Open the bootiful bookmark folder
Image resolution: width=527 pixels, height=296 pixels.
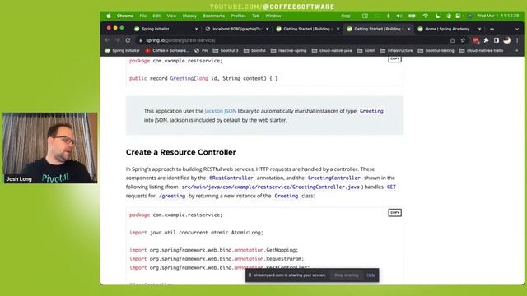[254, 51]
